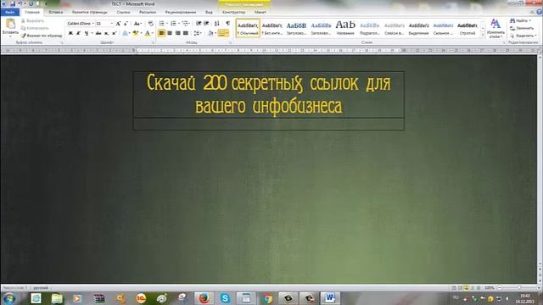
Task: Open the font size dropdown
Action: [112, 24]
